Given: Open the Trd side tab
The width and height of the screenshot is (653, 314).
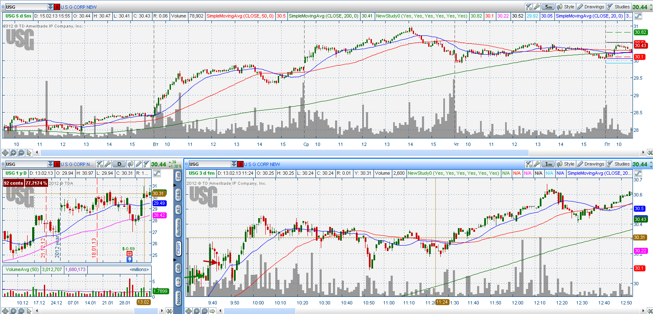Looking at the screenshot, I should tap(178, 176).
